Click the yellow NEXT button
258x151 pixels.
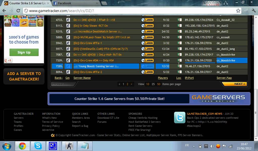pyautogui.click(x=234, y=84)
